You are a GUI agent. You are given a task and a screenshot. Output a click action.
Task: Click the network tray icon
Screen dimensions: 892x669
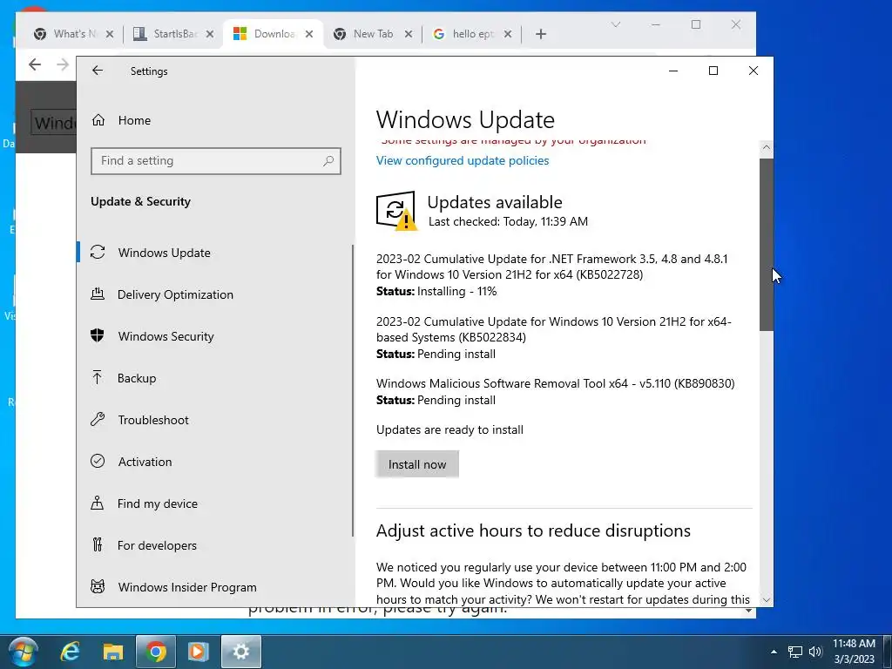pyautogui.click(x=794, y=652)
